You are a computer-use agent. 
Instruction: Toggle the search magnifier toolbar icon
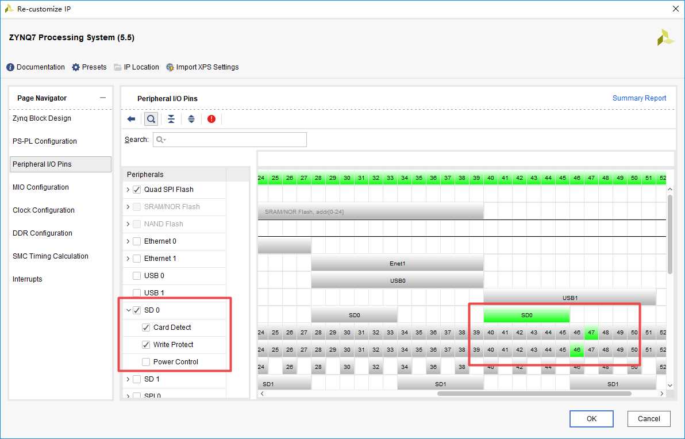[x=151, y=119]
